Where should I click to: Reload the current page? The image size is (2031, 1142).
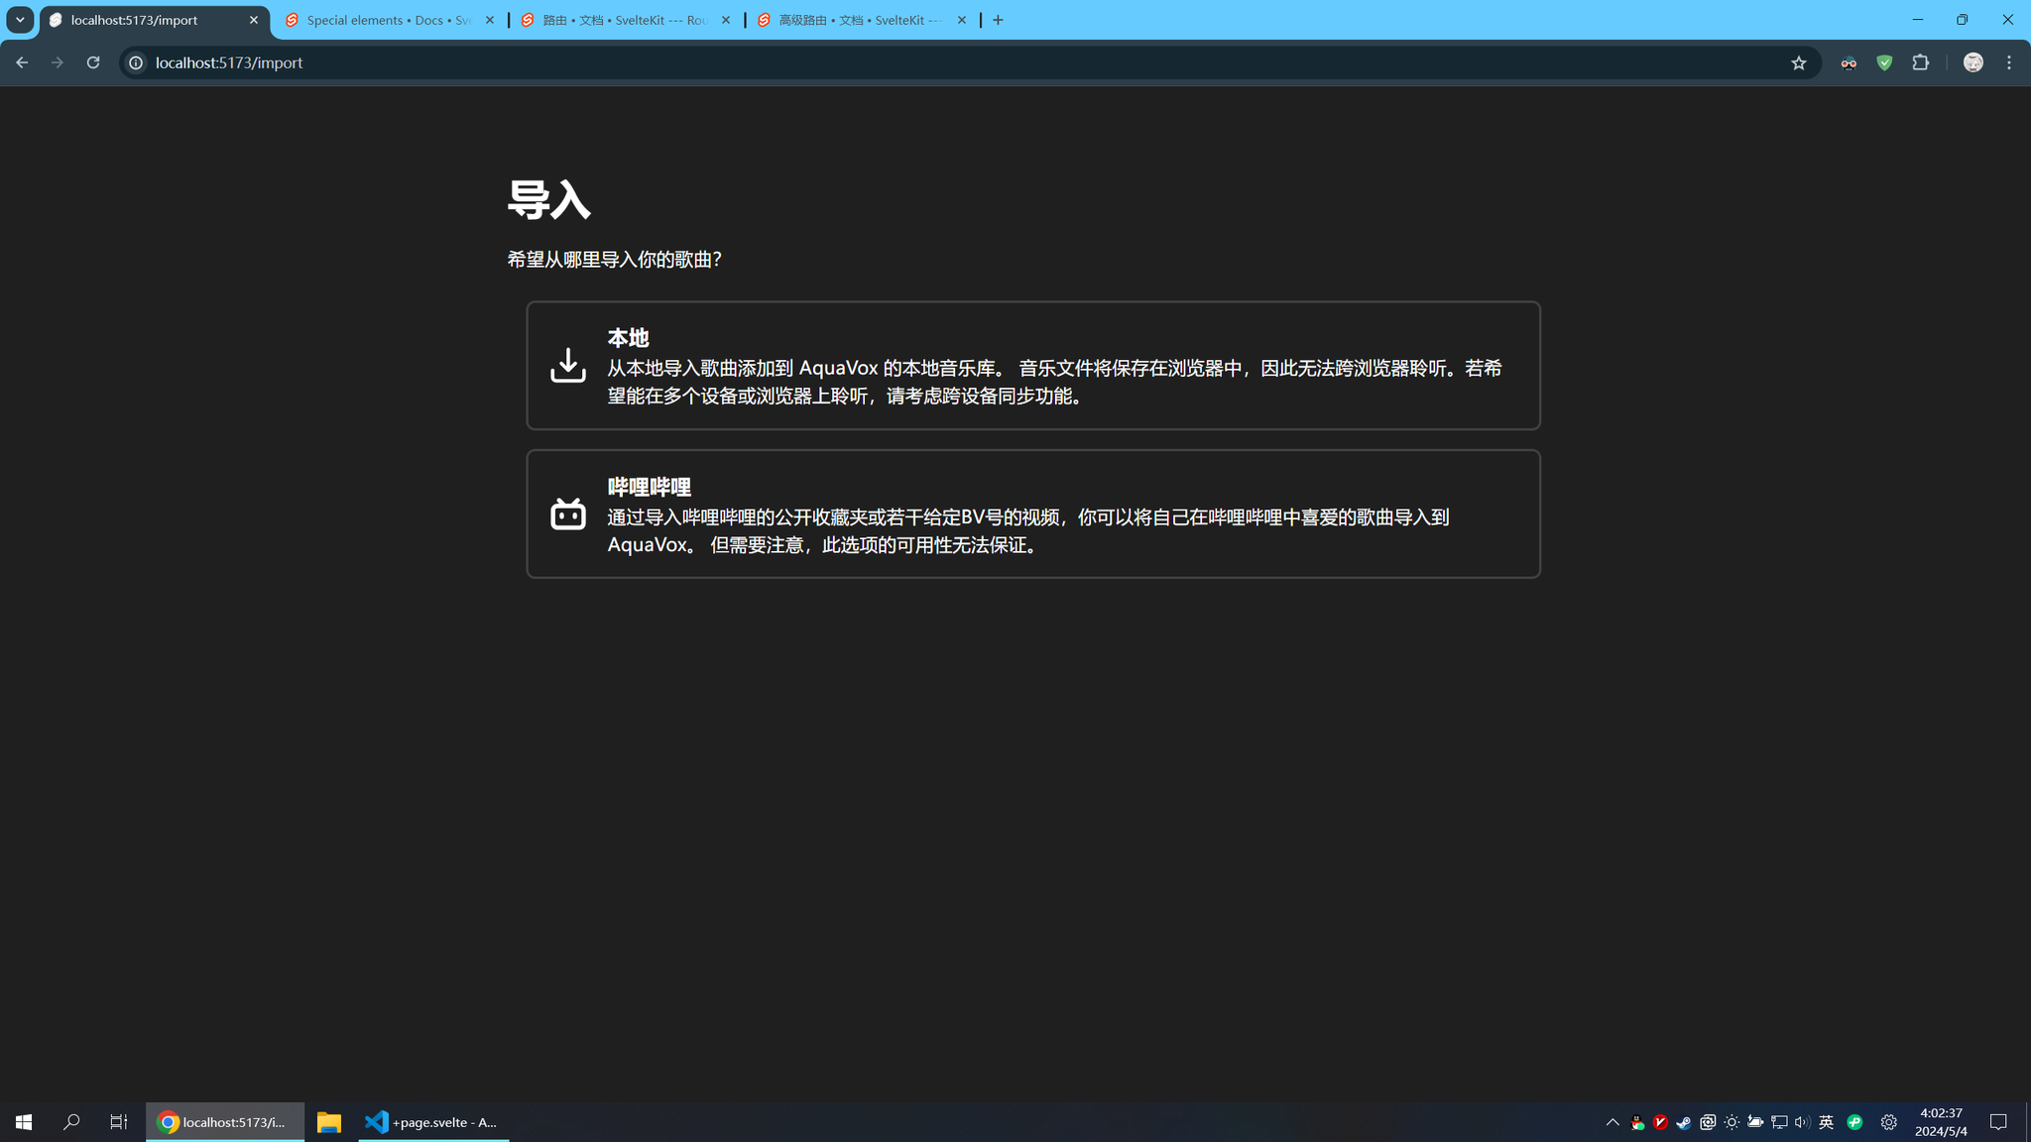click(x=92, y=62)
